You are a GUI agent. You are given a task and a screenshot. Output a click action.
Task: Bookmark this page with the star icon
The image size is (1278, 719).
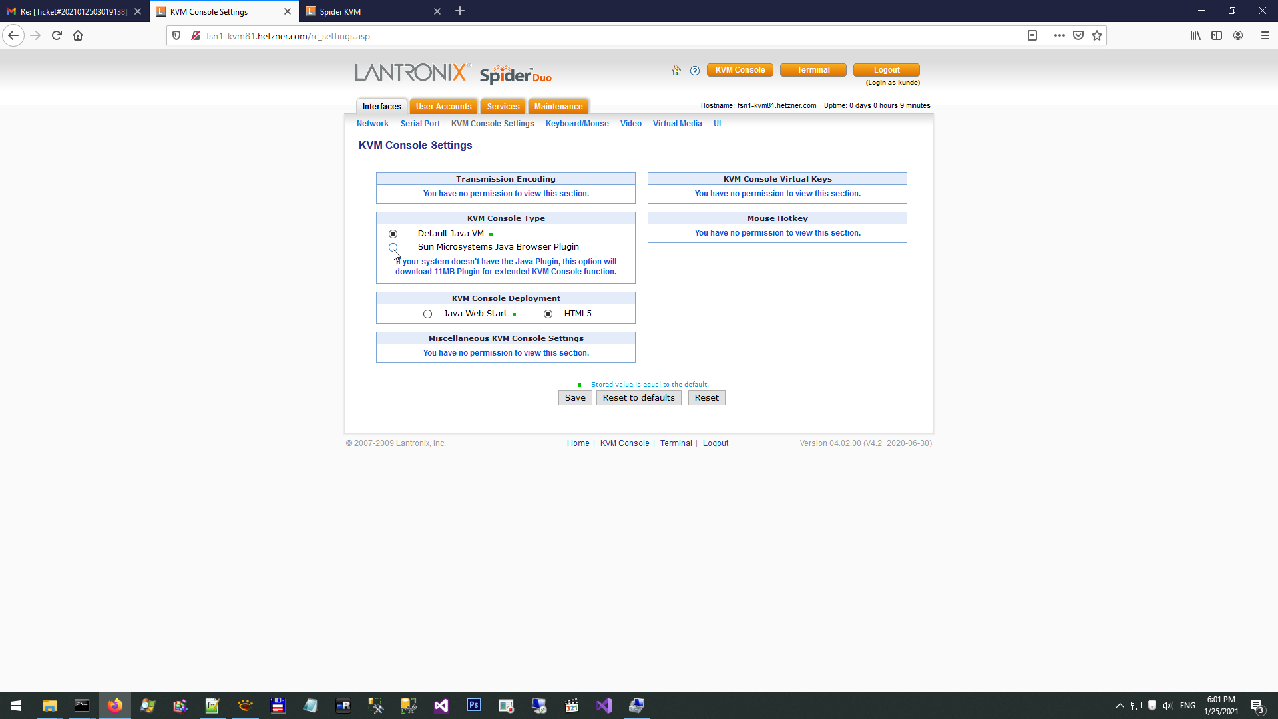click(1097, 36)
